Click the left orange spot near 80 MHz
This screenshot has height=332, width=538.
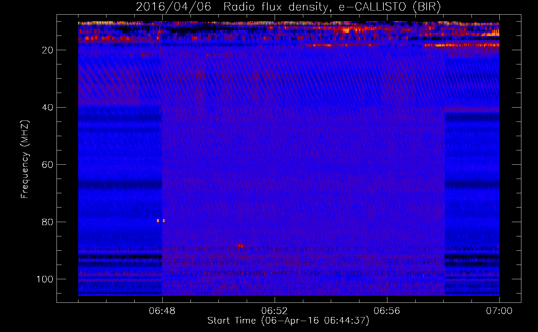(x=158, y=220)
